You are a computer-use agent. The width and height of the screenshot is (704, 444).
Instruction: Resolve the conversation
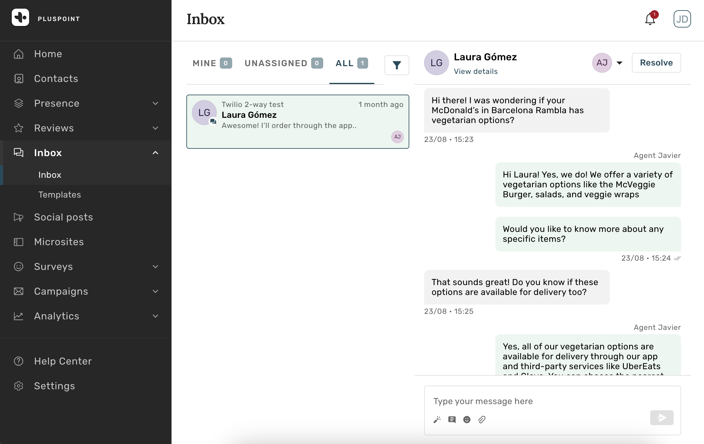point(656,63)
